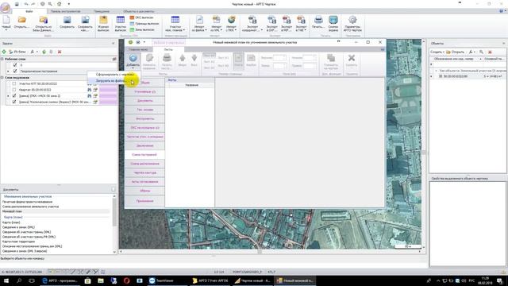Switch to Помощники ribbon tab
Screen dimensions: 508x286
[x=102, y=11]
